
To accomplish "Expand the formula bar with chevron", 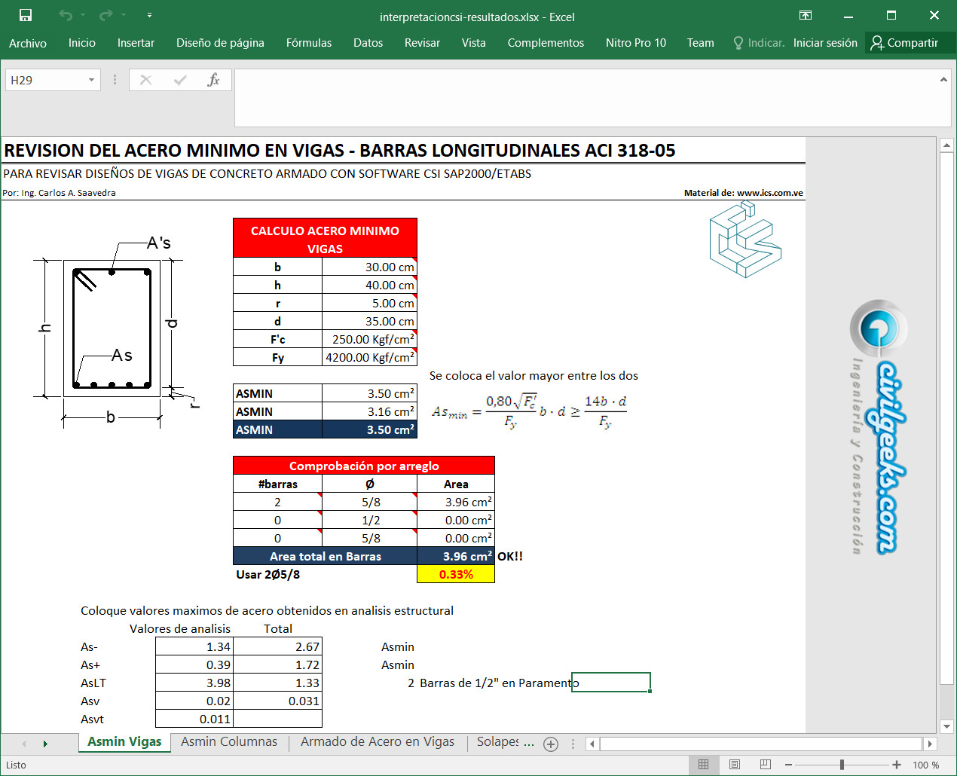I will pos(943,79).
